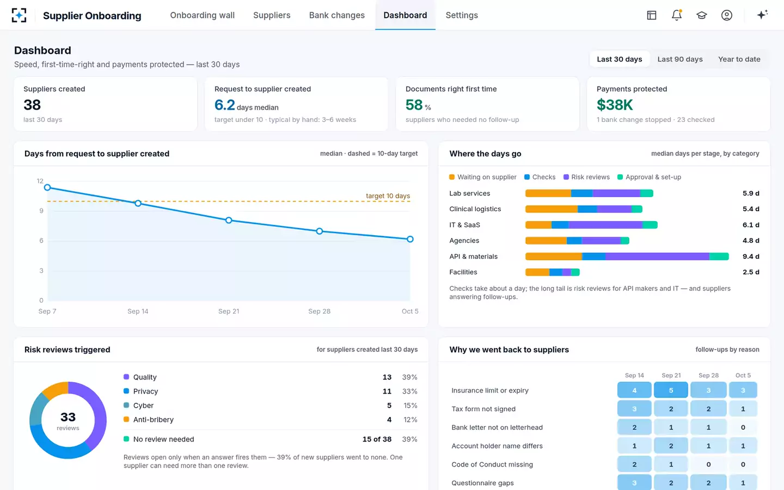Click the Supplier Onboarding logo icon
Screen dimensions: 784x490
click(x=19, y=15)
